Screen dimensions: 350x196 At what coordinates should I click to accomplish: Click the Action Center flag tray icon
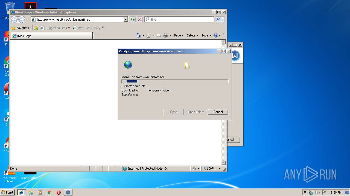(x=324, y=192)
